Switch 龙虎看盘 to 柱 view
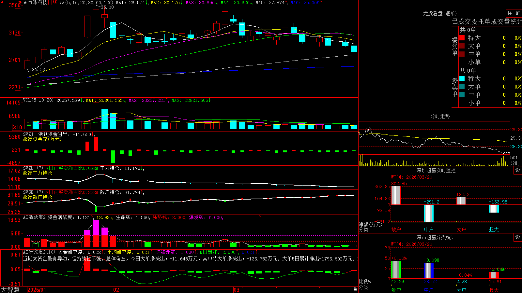This screenshot has height=293, width=522. 510,13
